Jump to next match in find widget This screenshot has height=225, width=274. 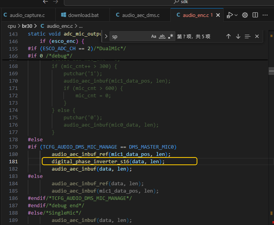[x=238, y=36]
